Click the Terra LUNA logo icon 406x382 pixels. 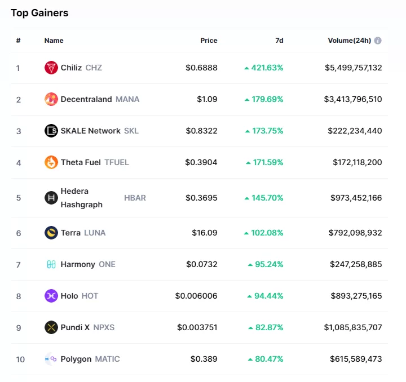click(51, 233)
